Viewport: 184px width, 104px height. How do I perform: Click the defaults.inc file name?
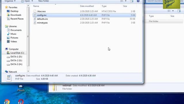[x=43, y=19]
